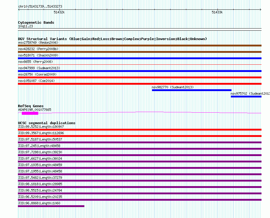Click the nsv8655 (Perry2008) label
The height and width of the screenshot is (218, 270).
(35, 62)
